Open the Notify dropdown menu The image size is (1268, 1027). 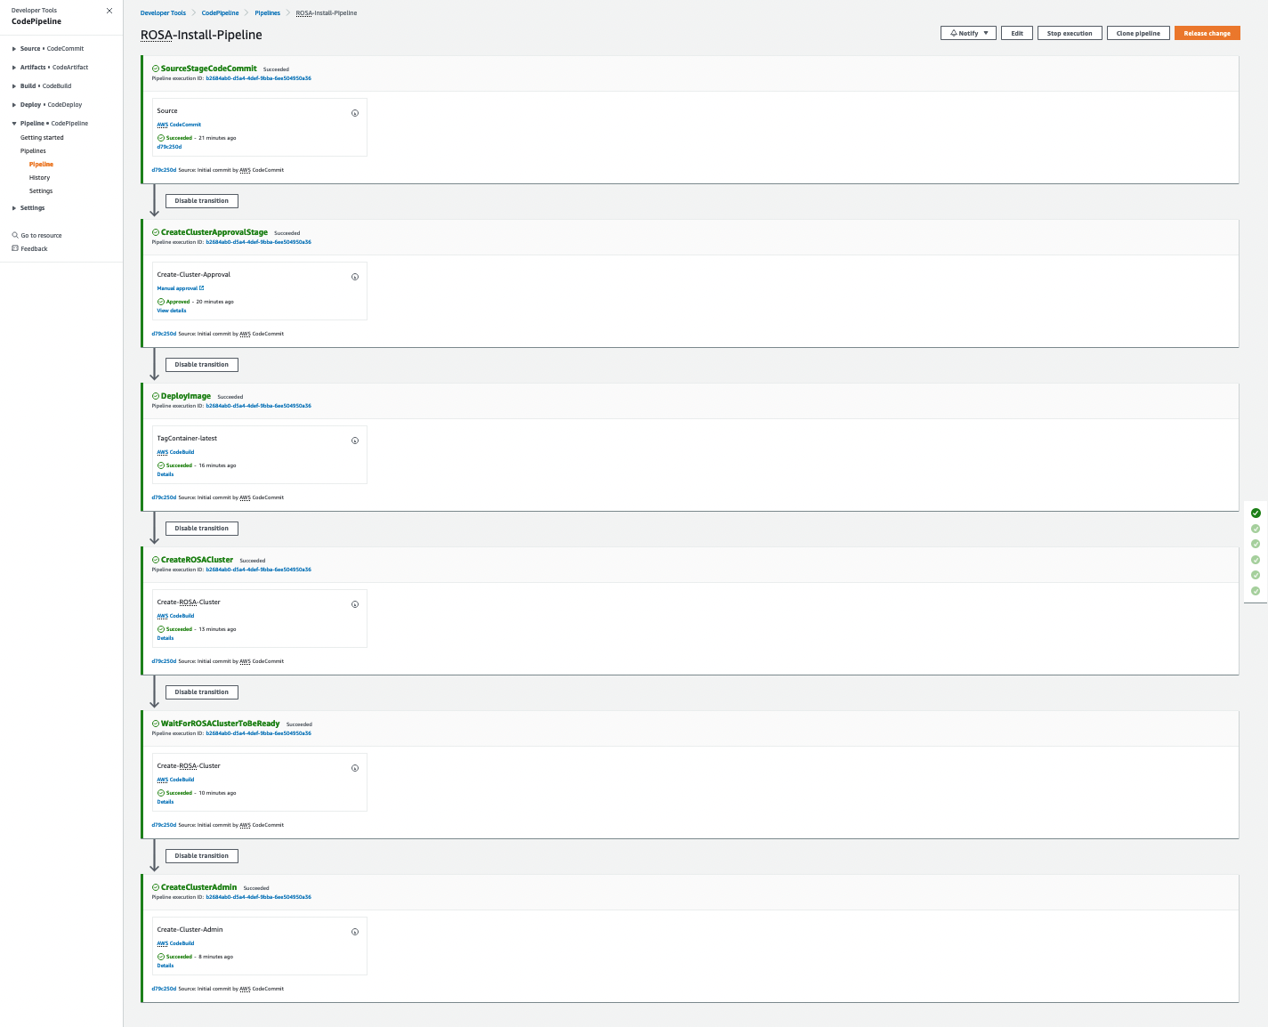pos(968,33)
